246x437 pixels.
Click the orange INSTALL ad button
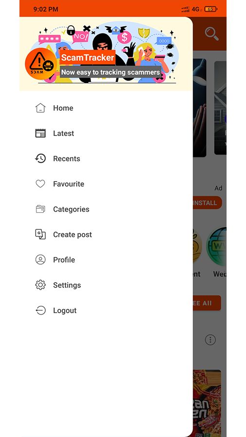(207, 202)
